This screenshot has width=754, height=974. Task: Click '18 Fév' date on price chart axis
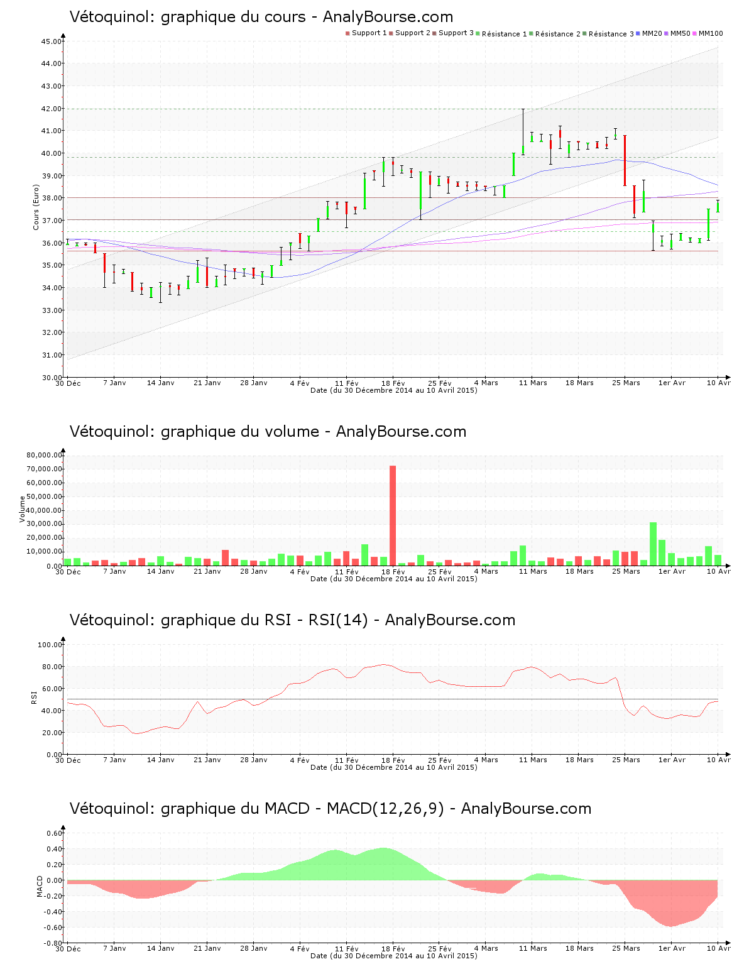click(x=393, y=383)
